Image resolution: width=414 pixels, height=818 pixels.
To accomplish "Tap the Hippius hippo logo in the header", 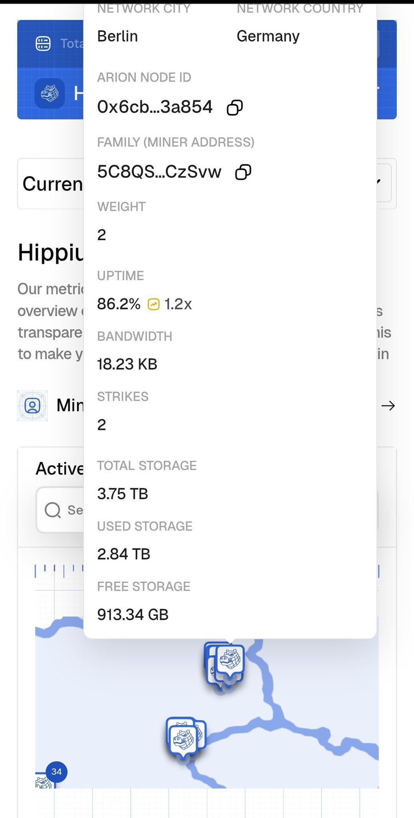I will click(50, 94).
